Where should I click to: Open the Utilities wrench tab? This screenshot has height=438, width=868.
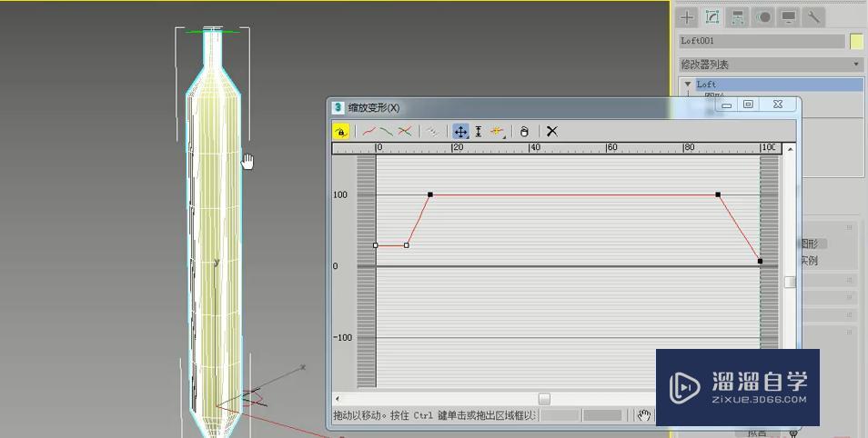(814, 17)
